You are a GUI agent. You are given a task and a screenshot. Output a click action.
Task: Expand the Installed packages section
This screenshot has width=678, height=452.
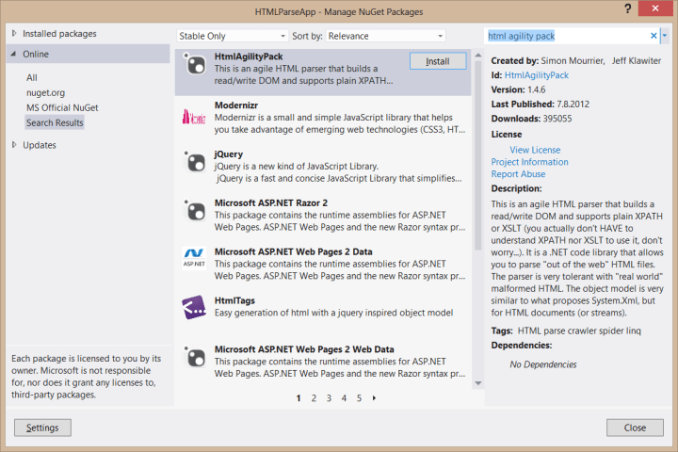pyautogui.click(x=14, y=34)
